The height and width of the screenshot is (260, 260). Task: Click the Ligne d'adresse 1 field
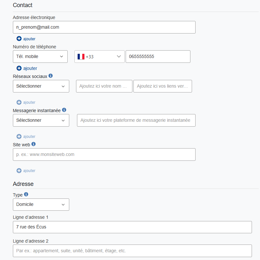pos(132,227)
